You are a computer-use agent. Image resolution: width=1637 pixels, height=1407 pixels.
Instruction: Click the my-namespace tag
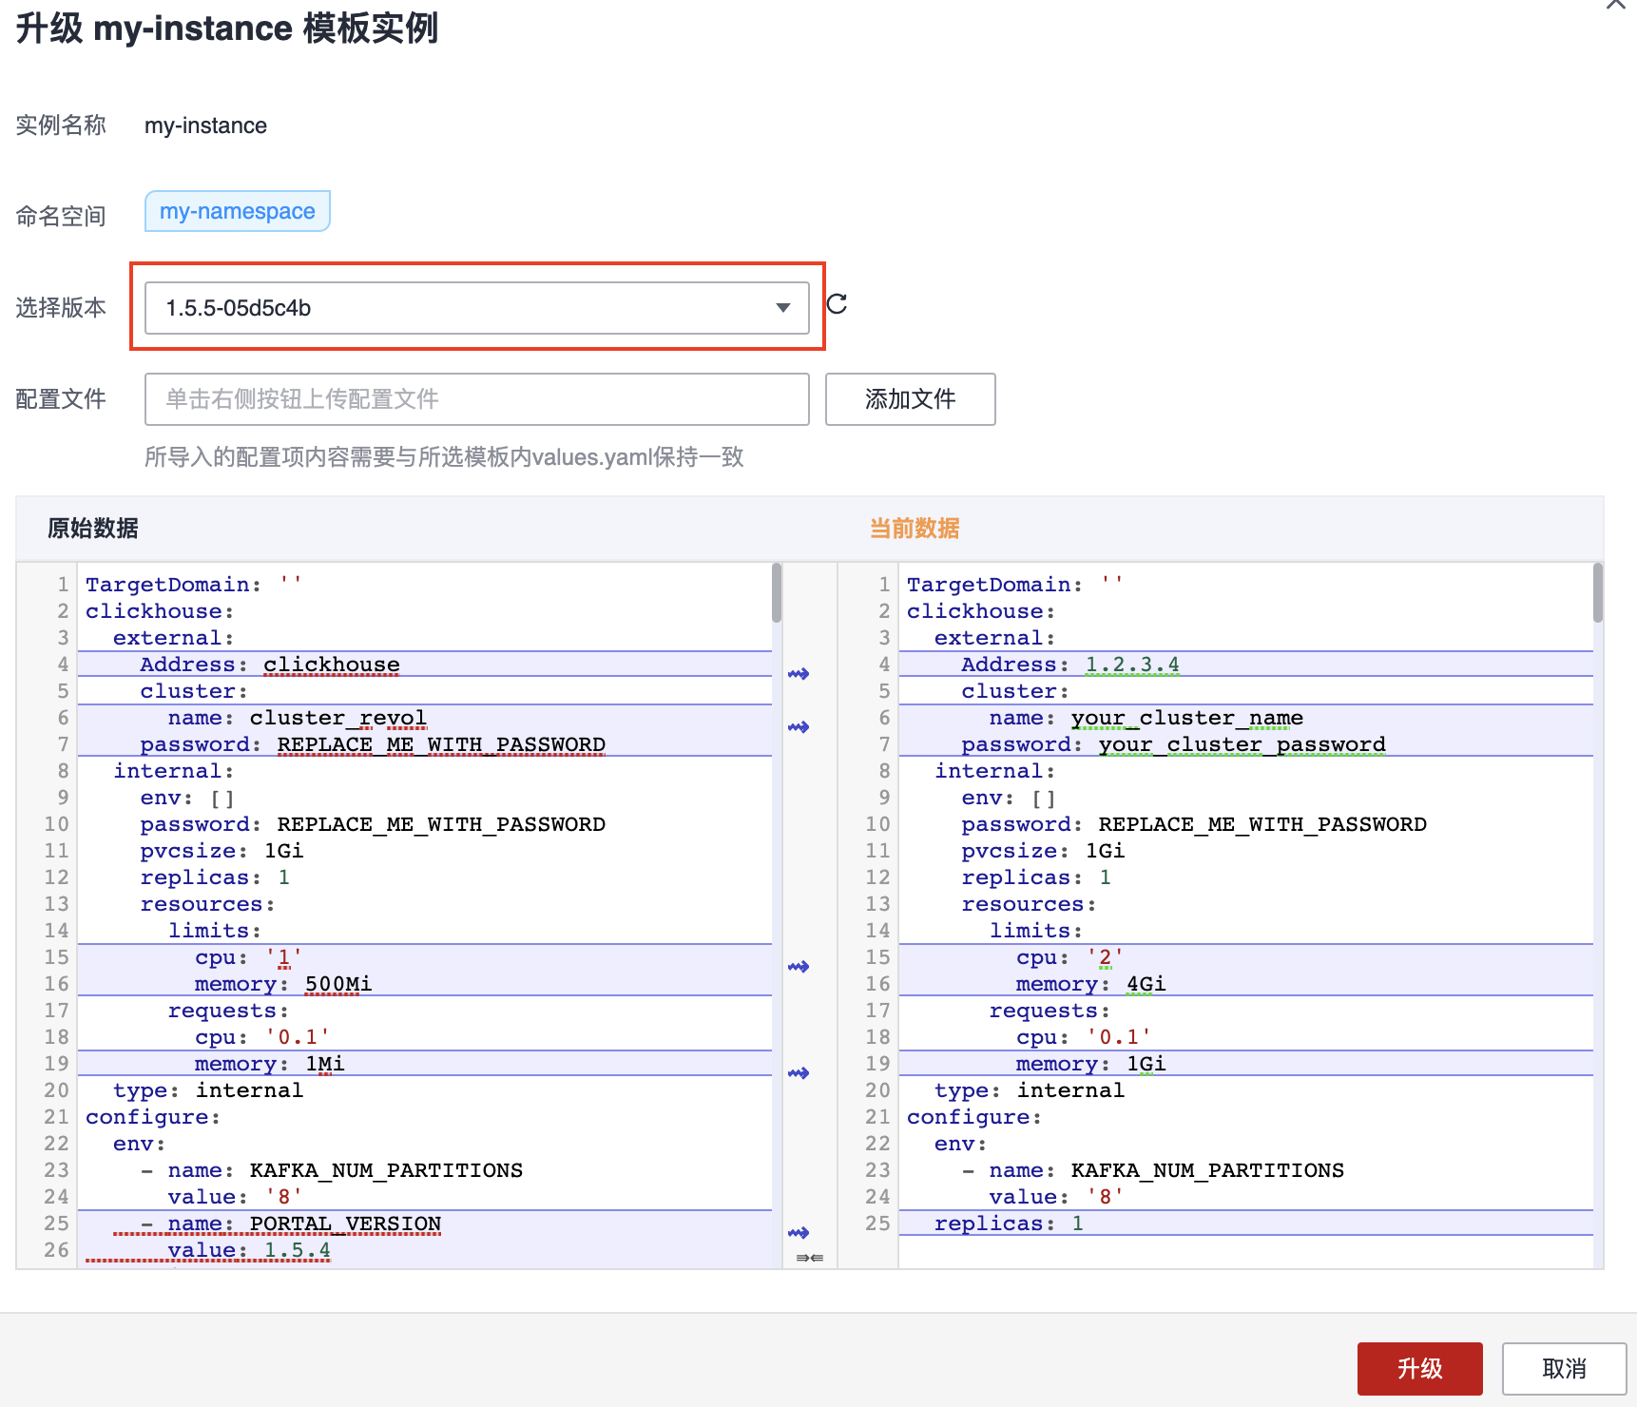coord(237,211)
